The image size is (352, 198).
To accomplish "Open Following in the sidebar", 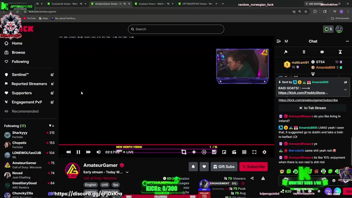I will (20, 62).
